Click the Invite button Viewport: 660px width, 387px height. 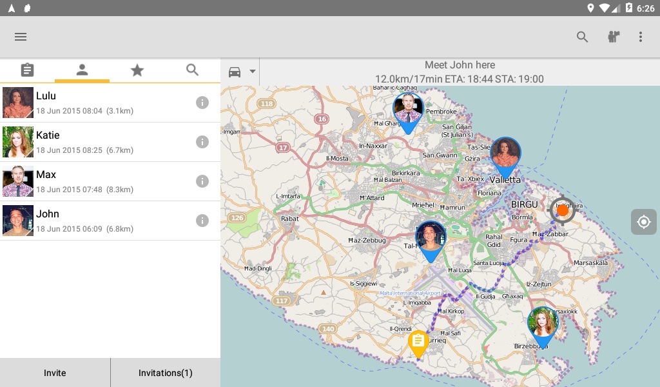pyautogui.click(x=55, y=373)
